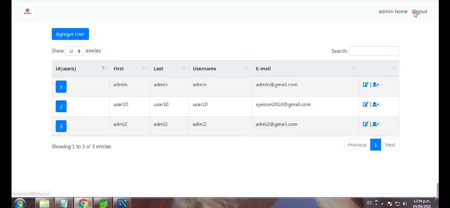
Task: Click inside the Search field
Action: pyautogui.click(x=374, y=51)
